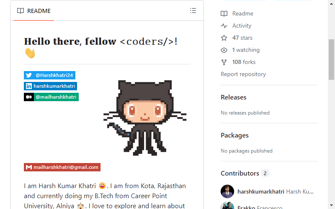This screenshot has height=209, width=335.
Task: Open contributor harshkumarkhatri profile link
Action: pos(261,191)
